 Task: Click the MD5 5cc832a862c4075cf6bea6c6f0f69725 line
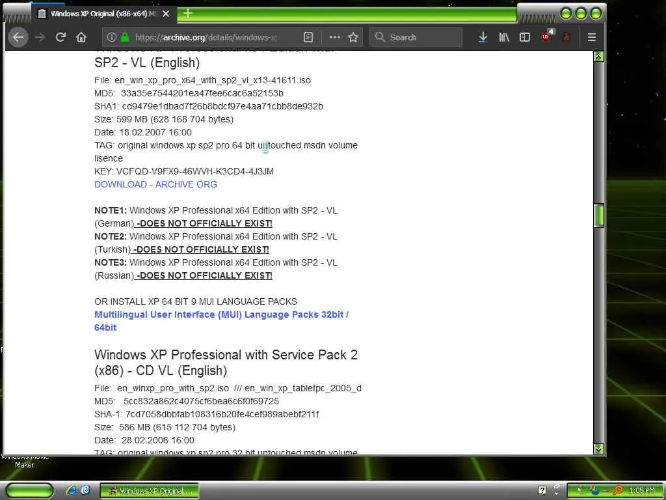pyautogui.click(x=187, y=401)
